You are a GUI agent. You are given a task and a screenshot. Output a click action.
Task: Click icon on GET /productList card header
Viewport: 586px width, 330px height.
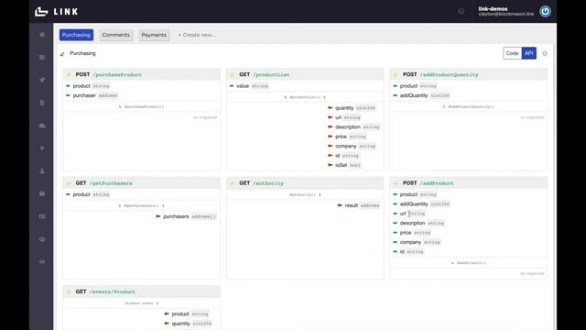232,75
